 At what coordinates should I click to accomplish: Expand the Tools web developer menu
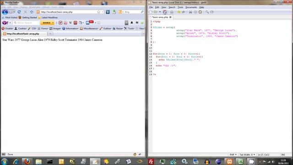pyautogui.click(x=129, y=28)
